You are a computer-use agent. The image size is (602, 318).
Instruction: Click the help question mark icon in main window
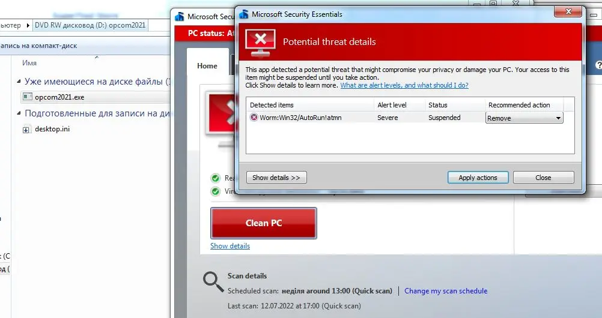coord(598,65)
